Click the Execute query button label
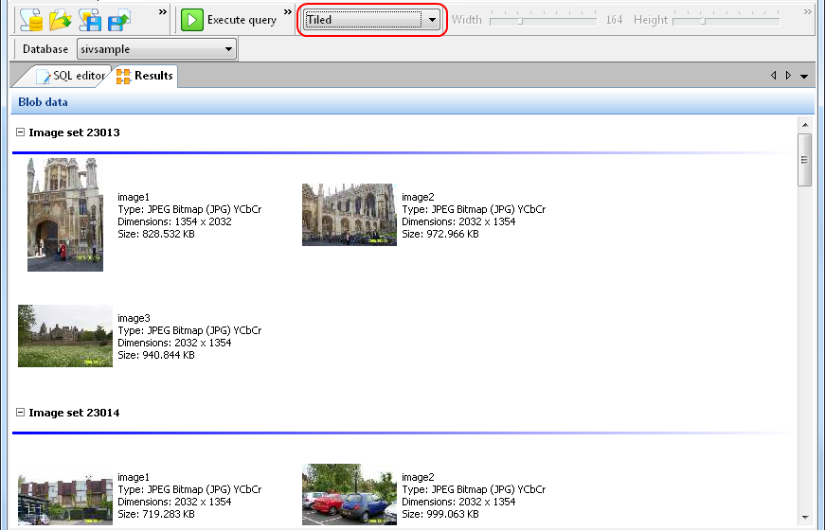The image size is (825, 530). tap(242, 20)
